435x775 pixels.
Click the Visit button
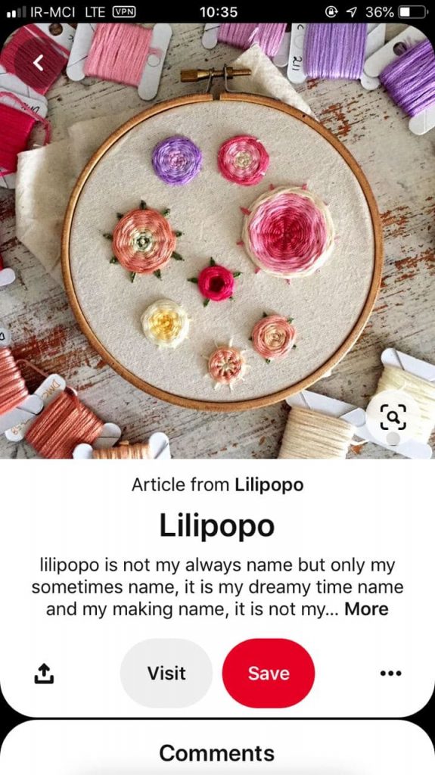[166, 673]
